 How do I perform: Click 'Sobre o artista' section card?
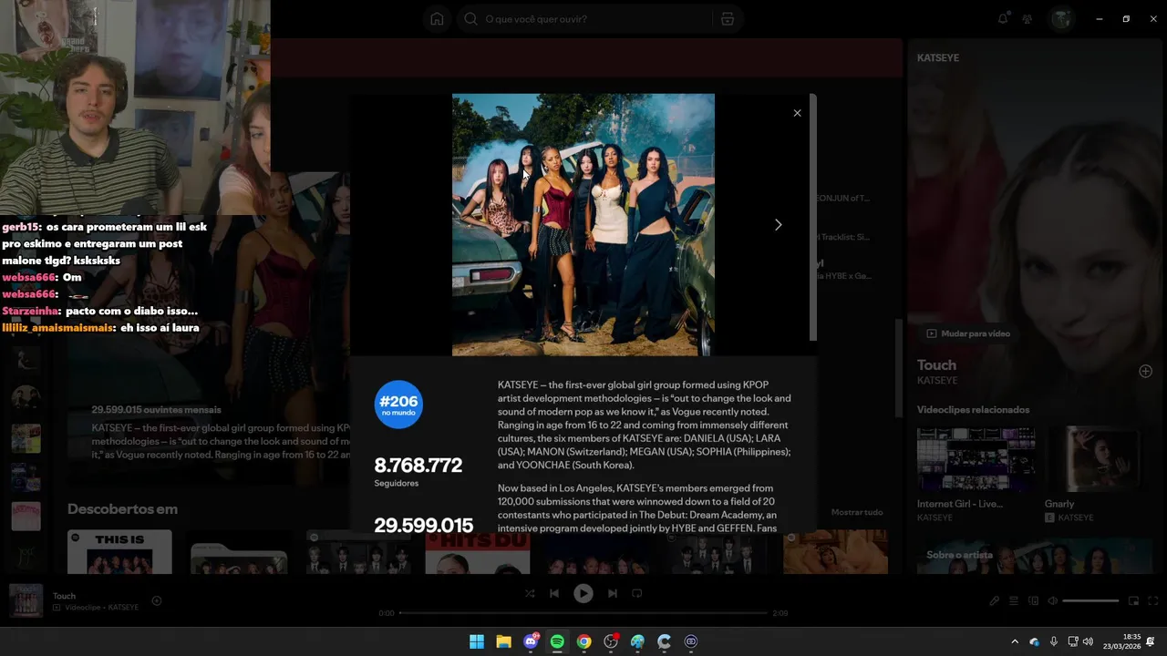point(1035,556)
